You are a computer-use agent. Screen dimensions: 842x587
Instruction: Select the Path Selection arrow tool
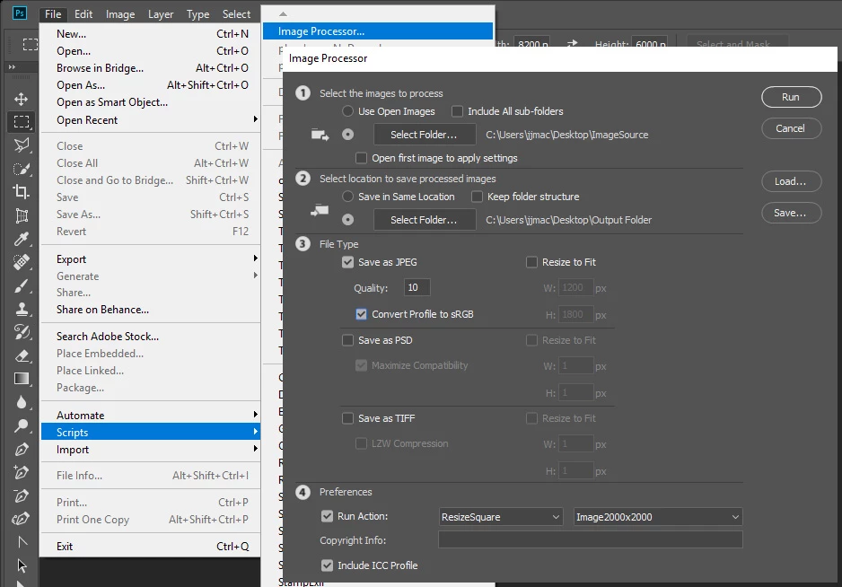[x=21, y=565]
